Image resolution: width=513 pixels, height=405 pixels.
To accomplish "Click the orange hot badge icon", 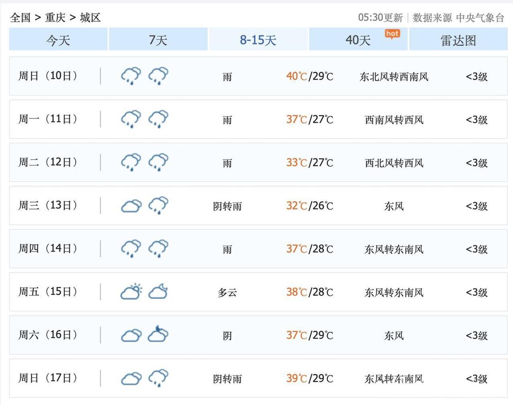I will coord(392,34).
